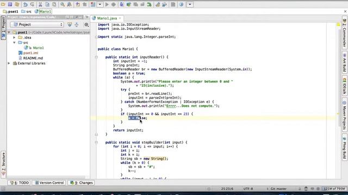Open the run configuration dropdown

pos(100,4)
